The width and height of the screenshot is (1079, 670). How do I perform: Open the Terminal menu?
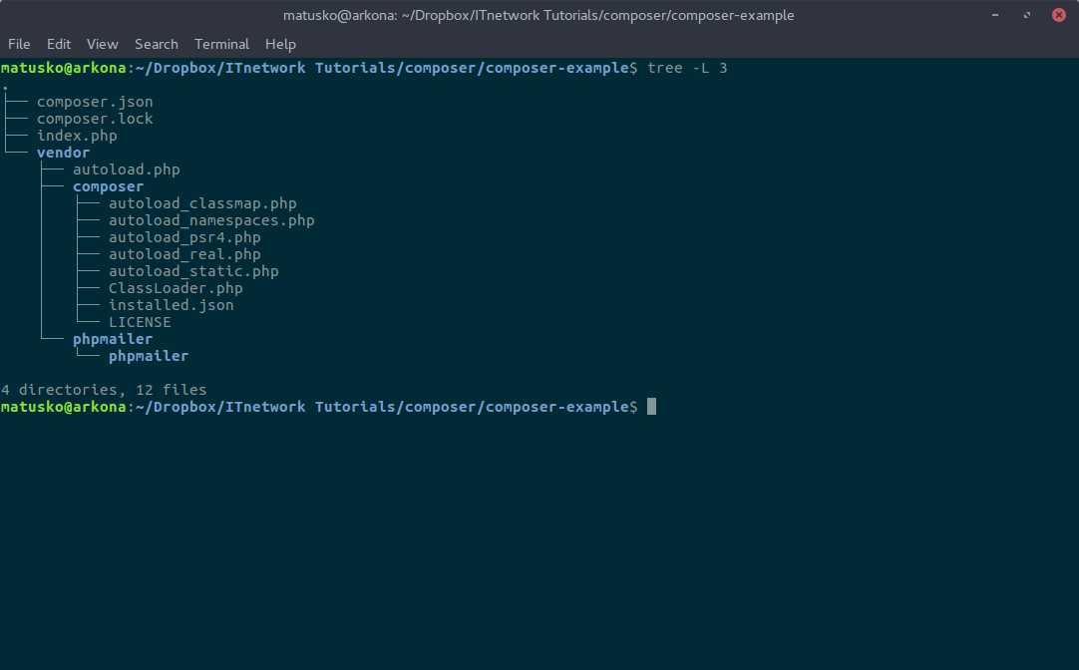click(221, 44)
